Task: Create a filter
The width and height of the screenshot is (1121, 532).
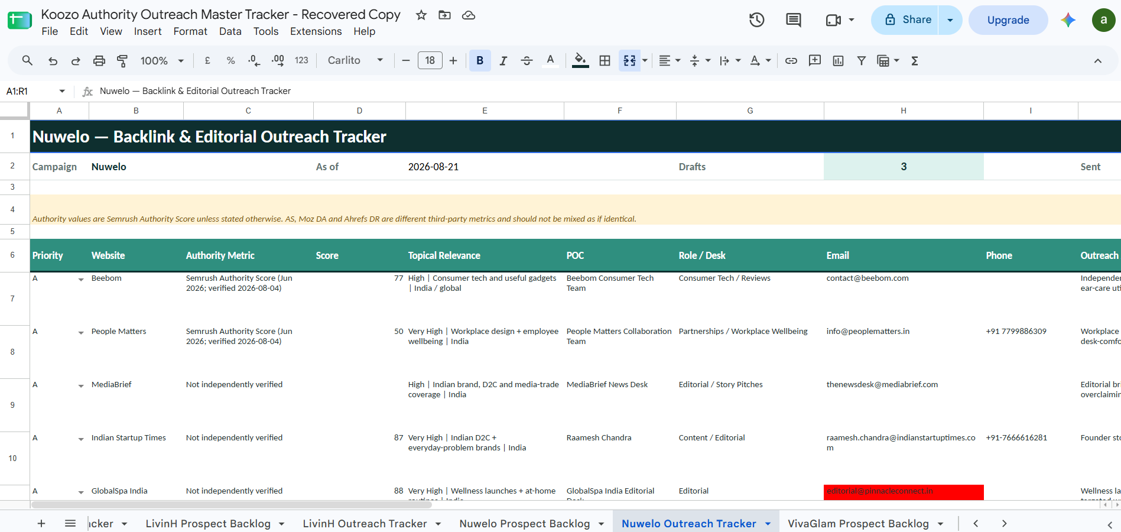Action: (862, 60)
